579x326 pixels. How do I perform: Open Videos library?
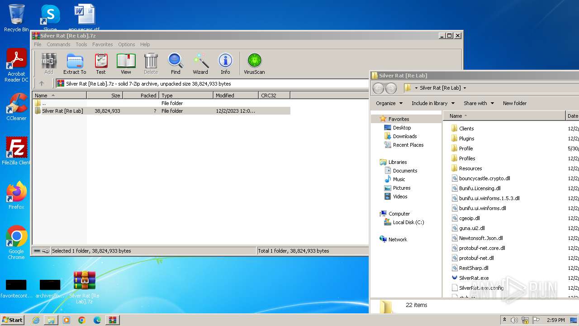coord(400,197)
